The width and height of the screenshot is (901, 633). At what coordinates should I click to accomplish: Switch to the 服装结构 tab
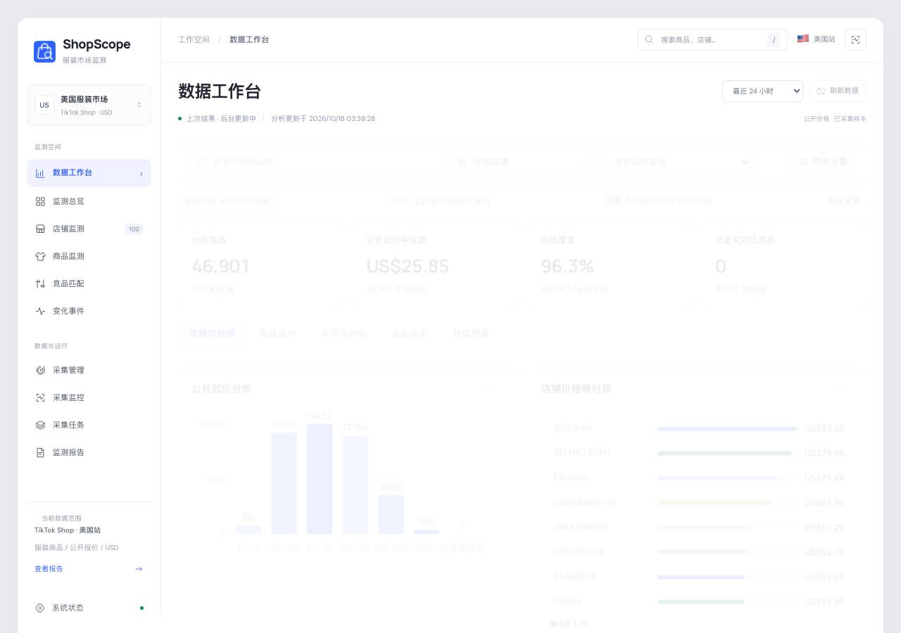click(278, 333)
